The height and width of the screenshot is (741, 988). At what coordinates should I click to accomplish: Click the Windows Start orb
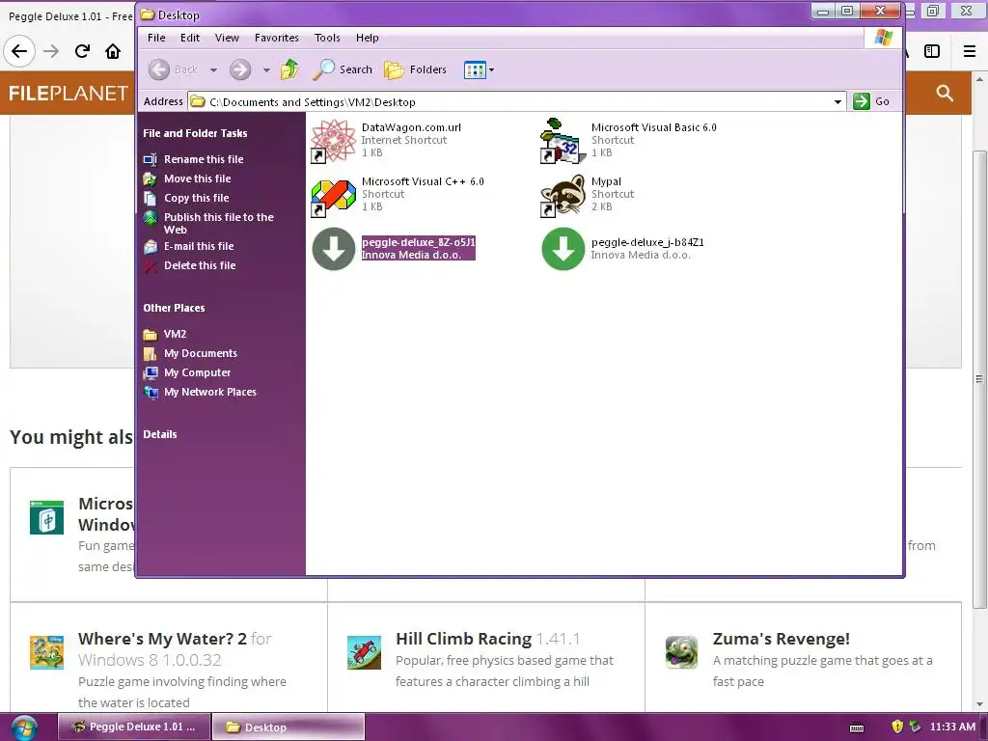[x=24, y=727]
